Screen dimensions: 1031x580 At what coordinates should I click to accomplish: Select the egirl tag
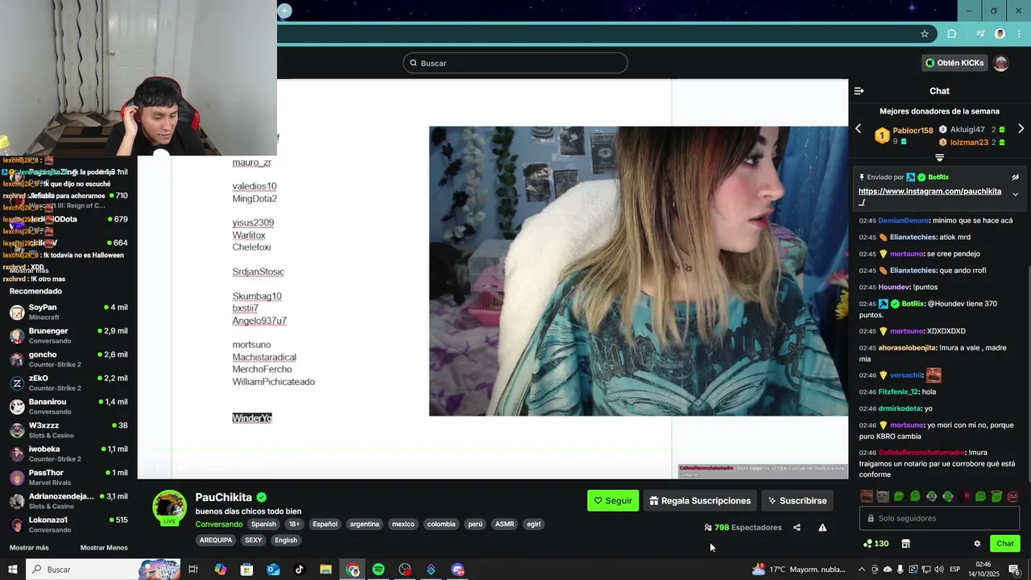(533, 524)
